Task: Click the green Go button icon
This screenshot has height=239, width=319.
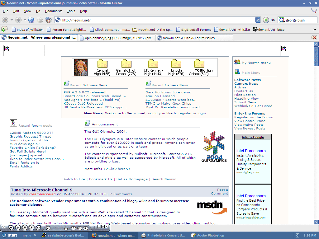Action: tap(266, 20)
